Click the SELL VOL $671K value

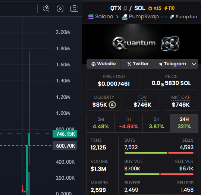(x=186, y=169)
